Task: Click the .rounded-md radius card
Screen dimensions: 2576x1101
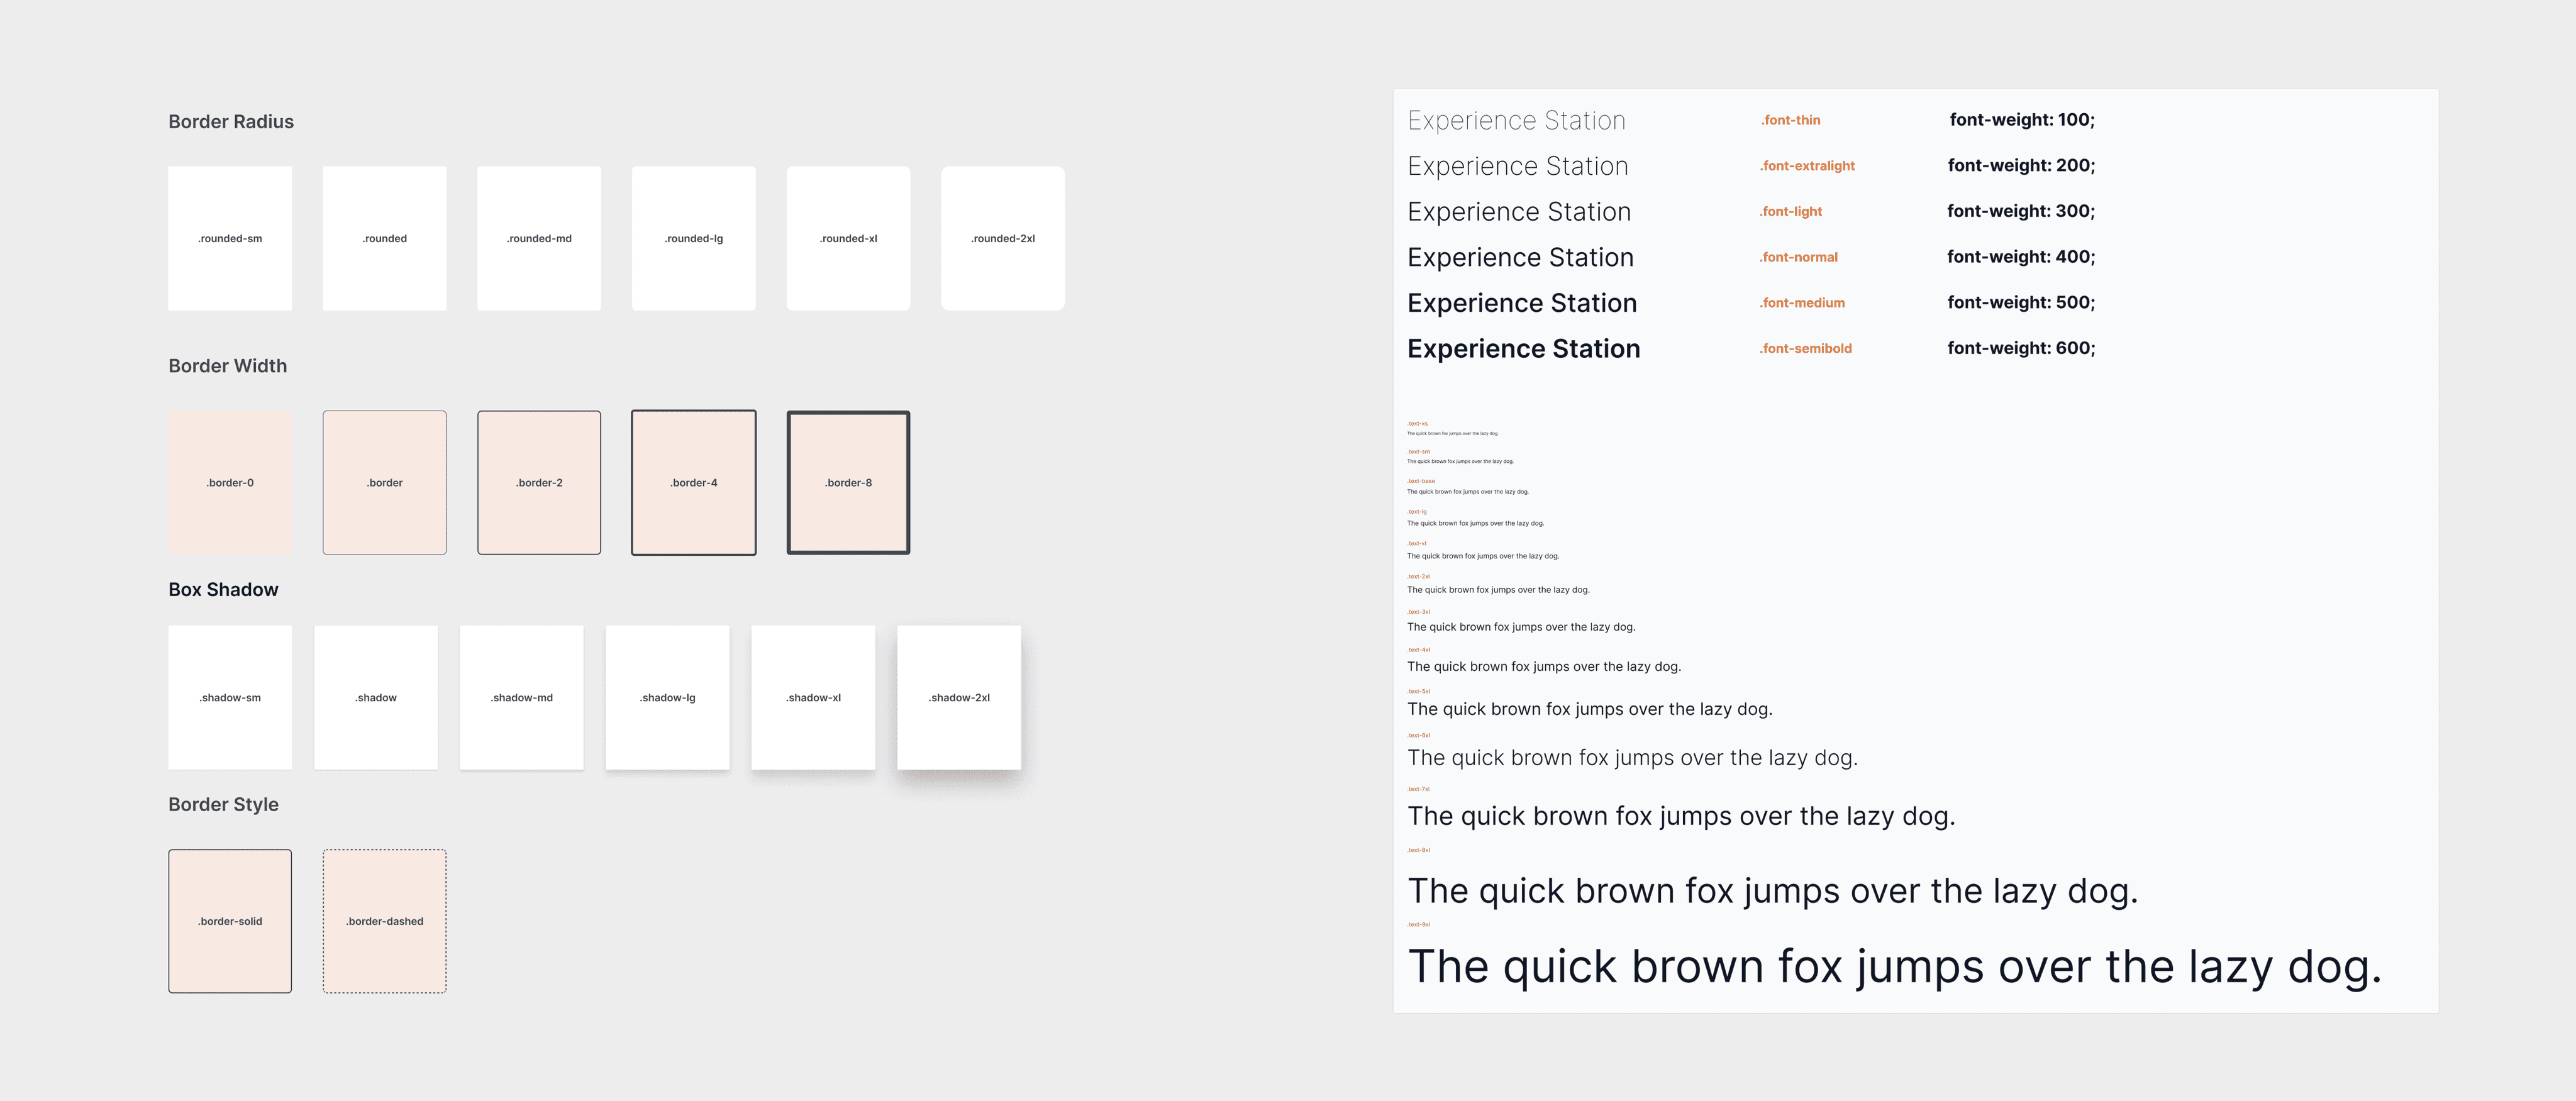Action: coord(539,238)
